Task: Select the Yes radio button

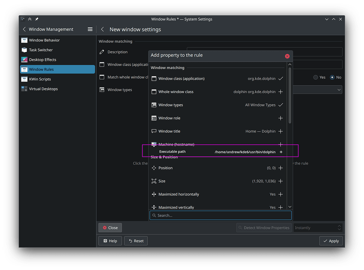Action: click(x=316, y=77)
